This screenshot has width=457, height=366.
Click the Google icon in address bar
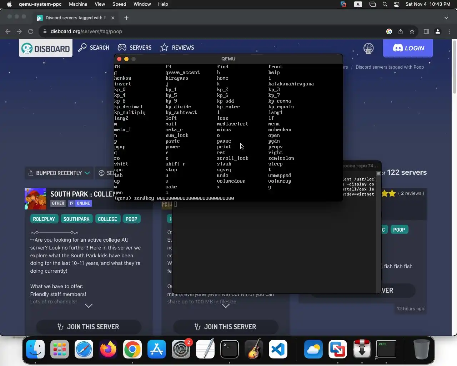coord(389,31)
